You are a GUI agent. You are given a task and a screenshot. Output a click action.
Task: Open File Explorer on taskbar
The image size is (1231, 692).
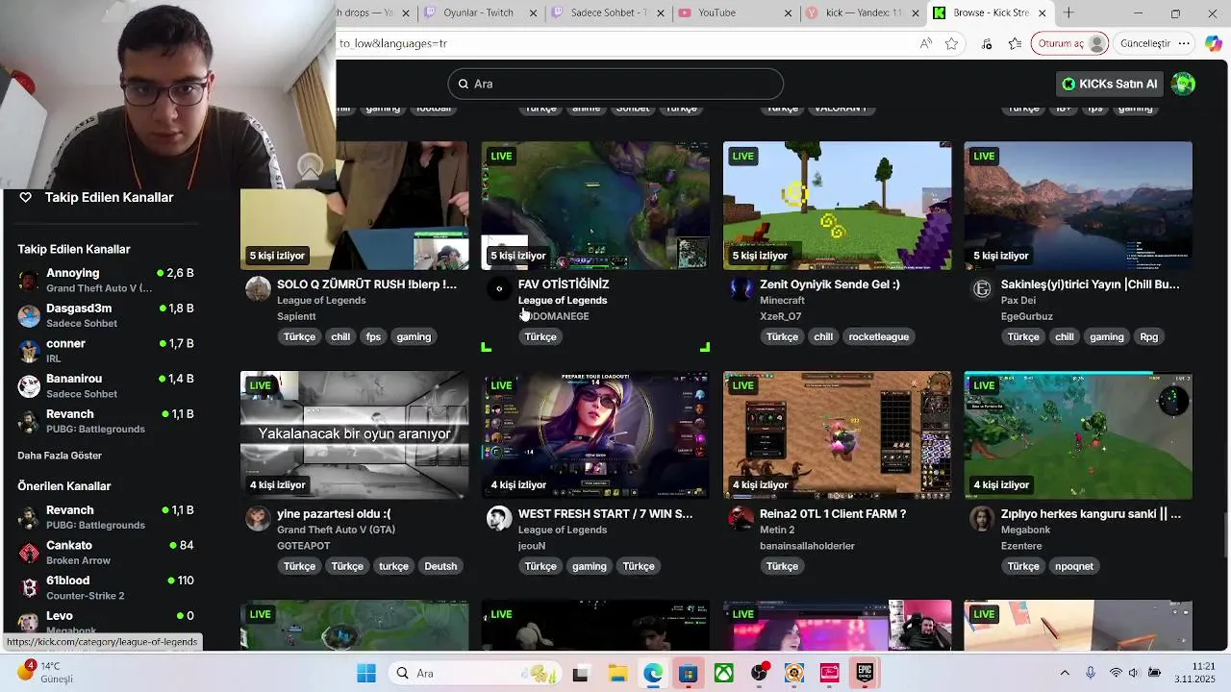(617, 674)
